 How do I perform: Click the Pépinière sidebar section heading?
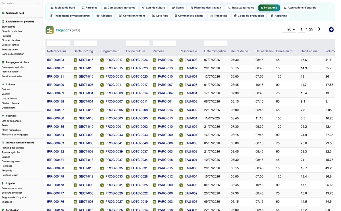(11, 116)
